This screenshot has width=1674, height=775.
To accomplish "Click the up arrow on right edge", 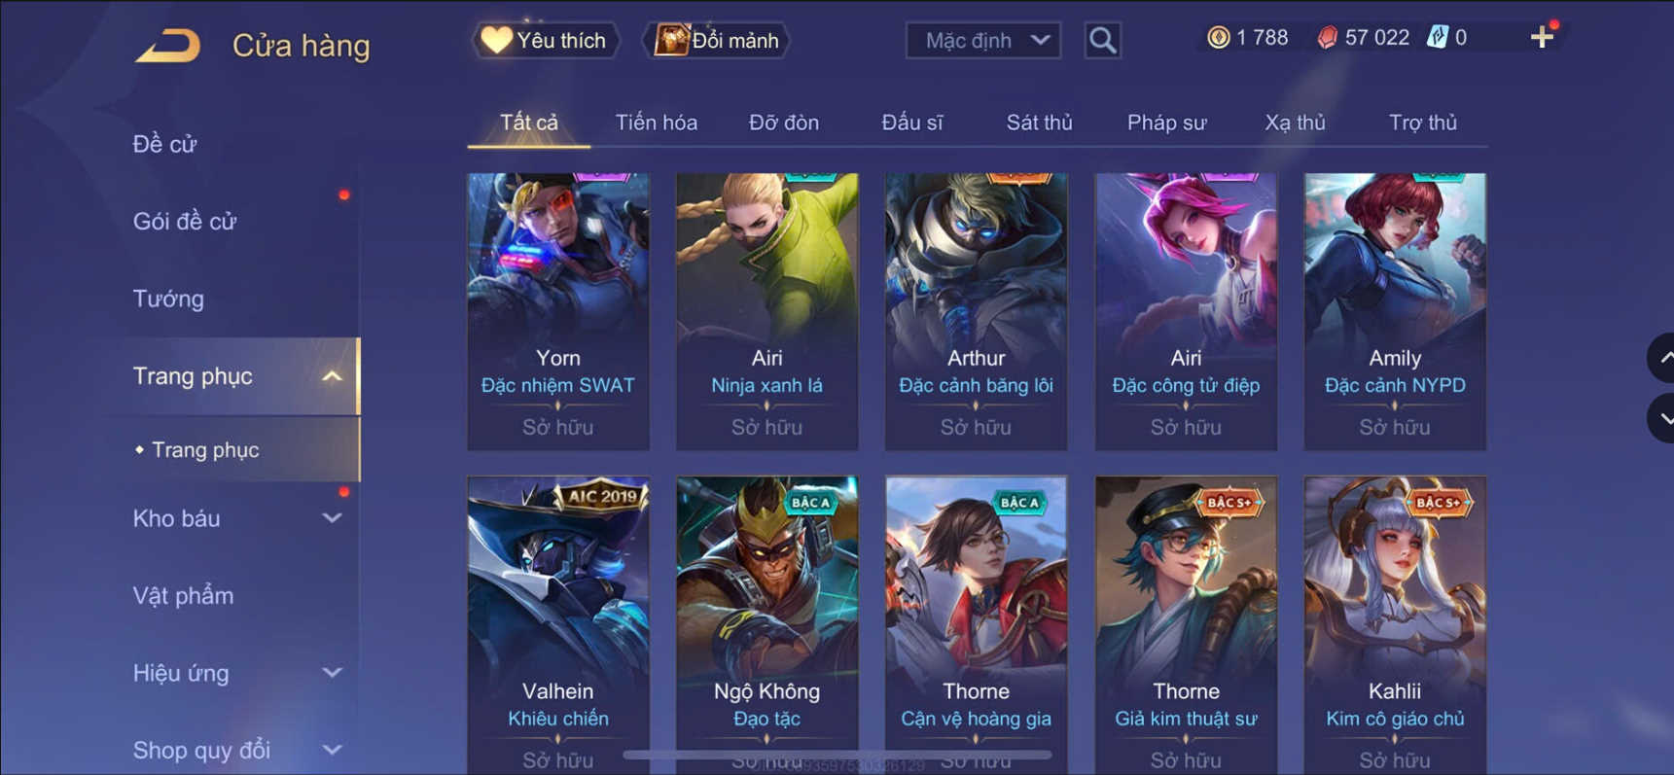I will [1661, 358].
